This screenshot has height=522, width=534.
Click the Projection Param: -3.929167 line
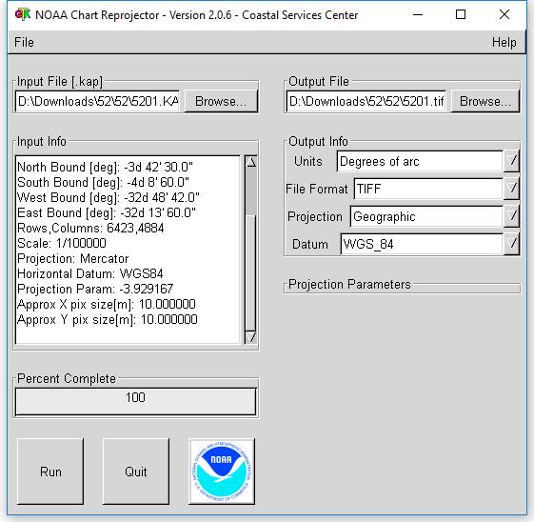[95, 289]
